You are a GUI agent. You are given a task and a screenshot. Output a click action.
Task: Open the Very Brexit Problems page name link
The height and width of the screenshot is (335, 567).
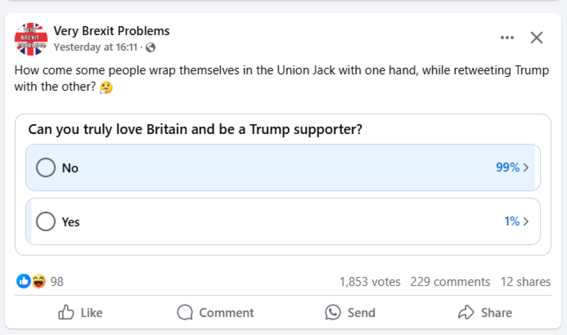(111, 31)
